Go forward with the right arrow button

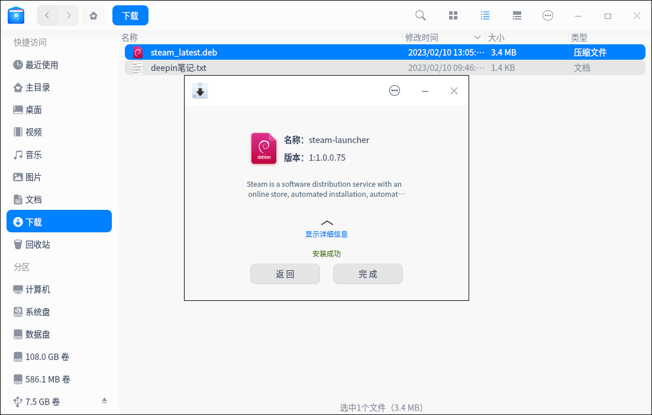coord(69,16)
